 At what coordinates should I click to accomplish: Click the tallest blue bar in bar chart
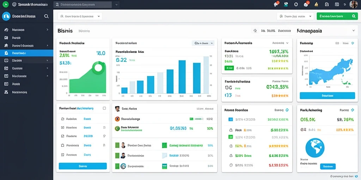[182, 77]
